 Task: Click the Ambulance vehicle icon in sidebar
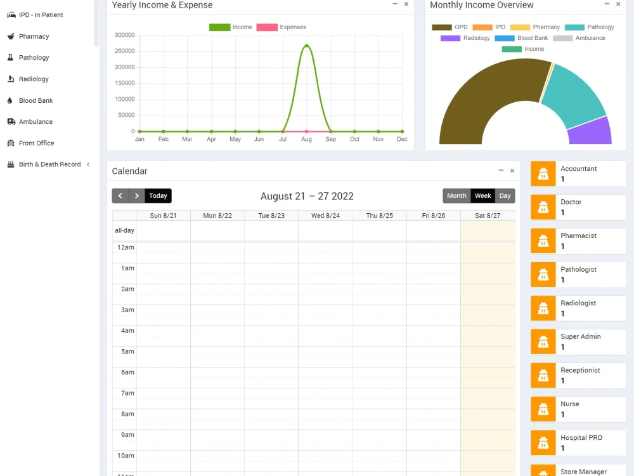pyautogui.click(x=11, y=121)
